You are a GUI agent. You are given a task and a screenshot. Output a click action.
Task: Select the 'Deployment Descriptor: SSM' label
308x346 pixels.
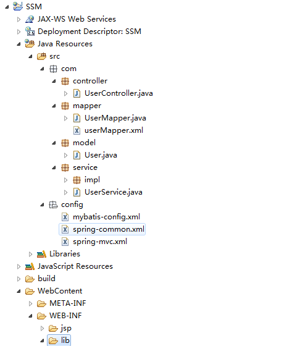89,32
